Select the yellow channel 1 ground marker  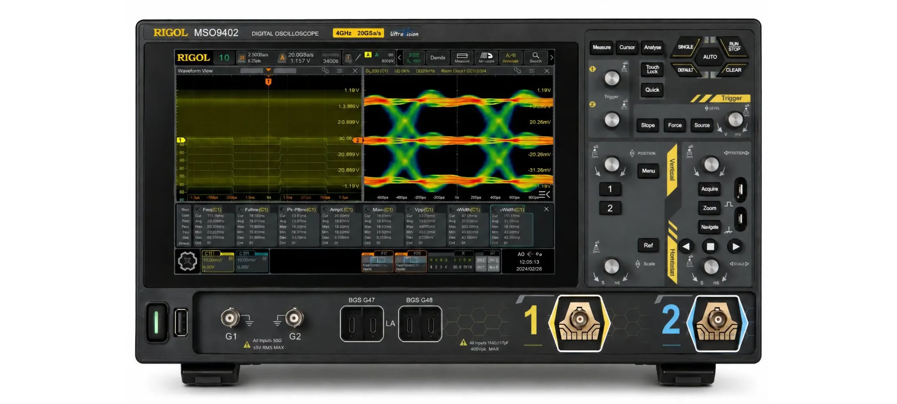click(x=180, y=140)
